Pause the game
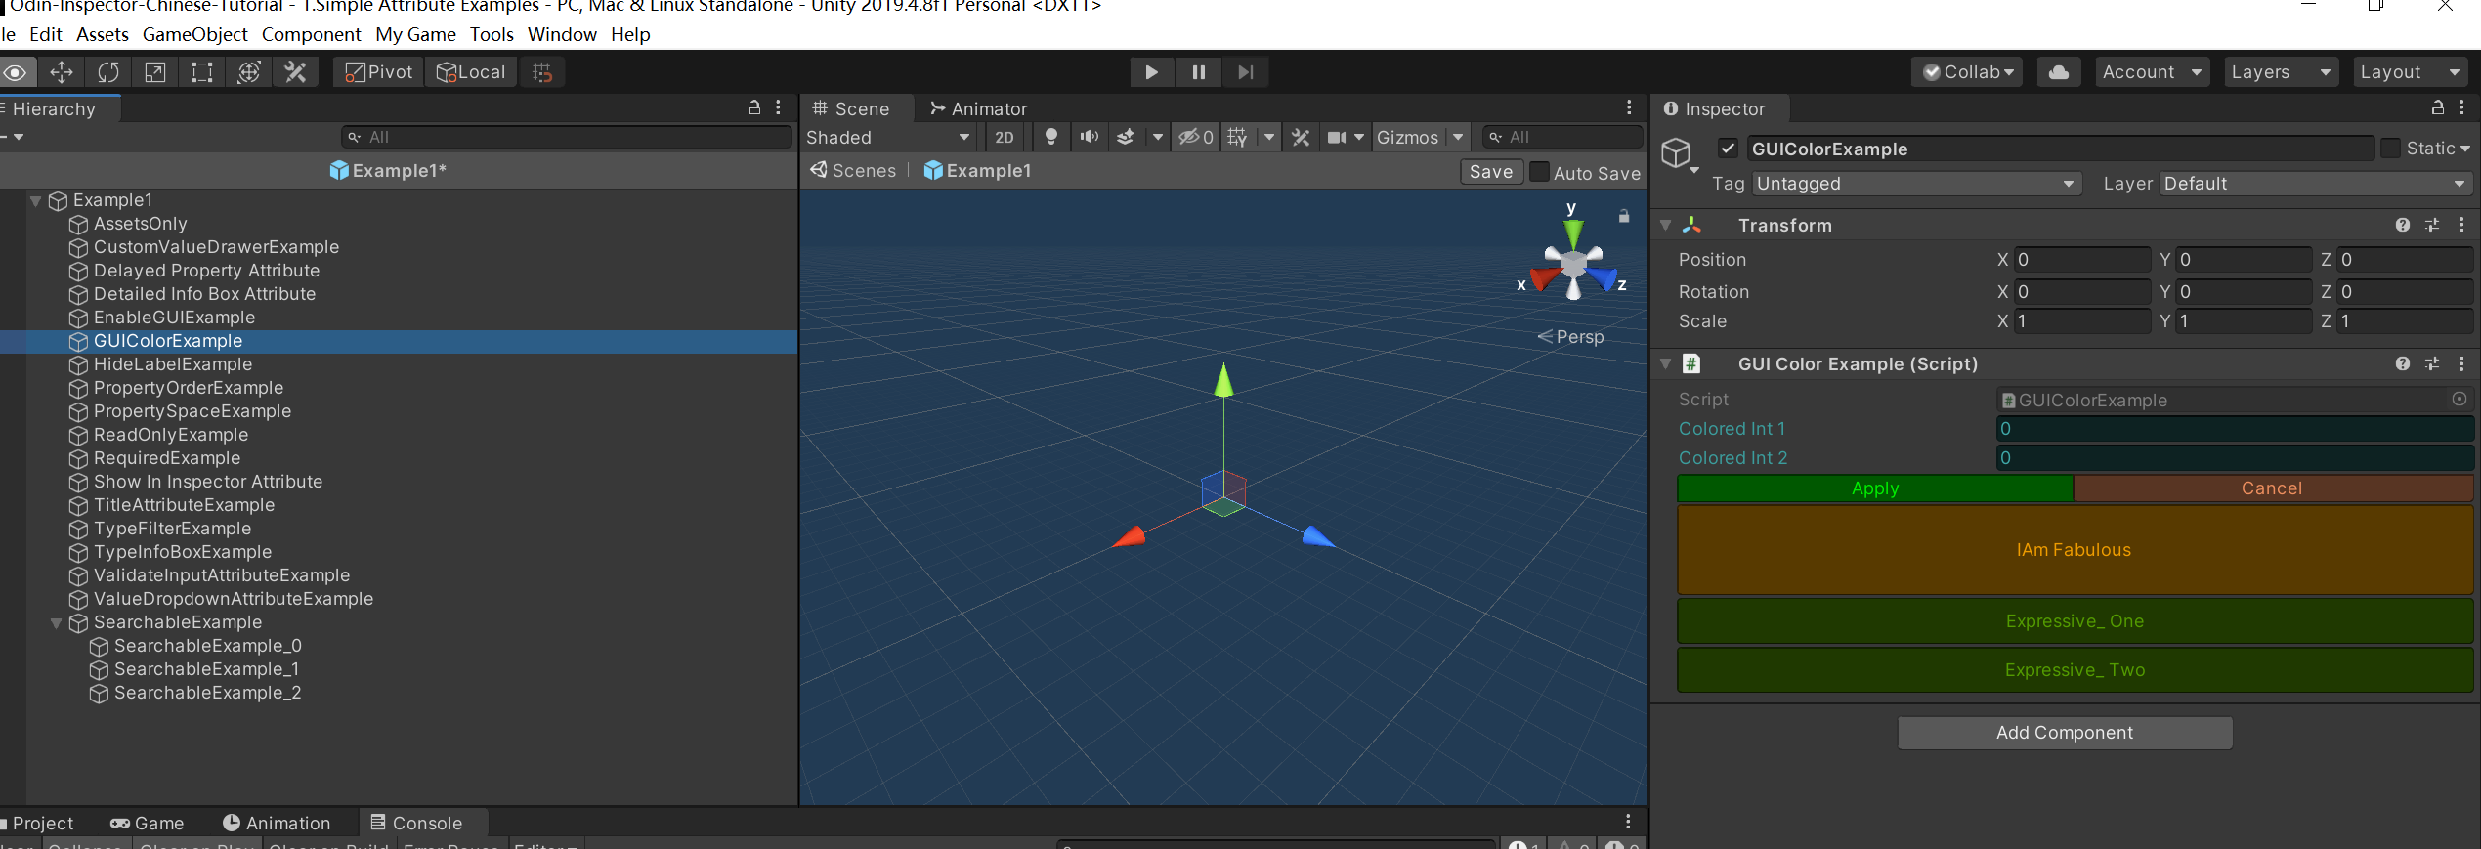 pos(1199,72)
